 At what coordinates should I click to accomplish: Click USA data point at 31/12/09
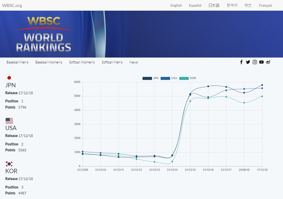[83, 152]
